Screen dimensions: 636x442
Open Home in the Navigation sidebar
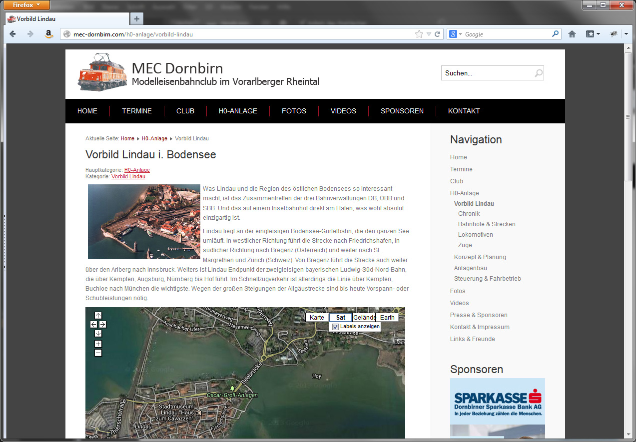pyautogui.click(x=458, y=157)
